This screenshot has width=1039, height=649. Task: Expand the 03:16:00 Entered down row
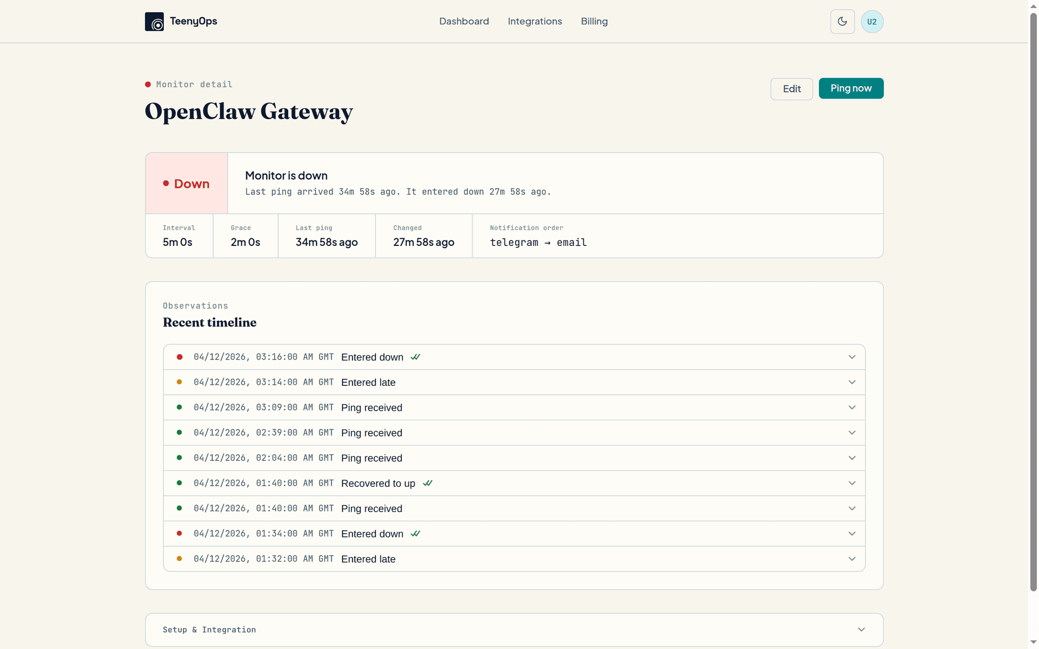[514, 357]
